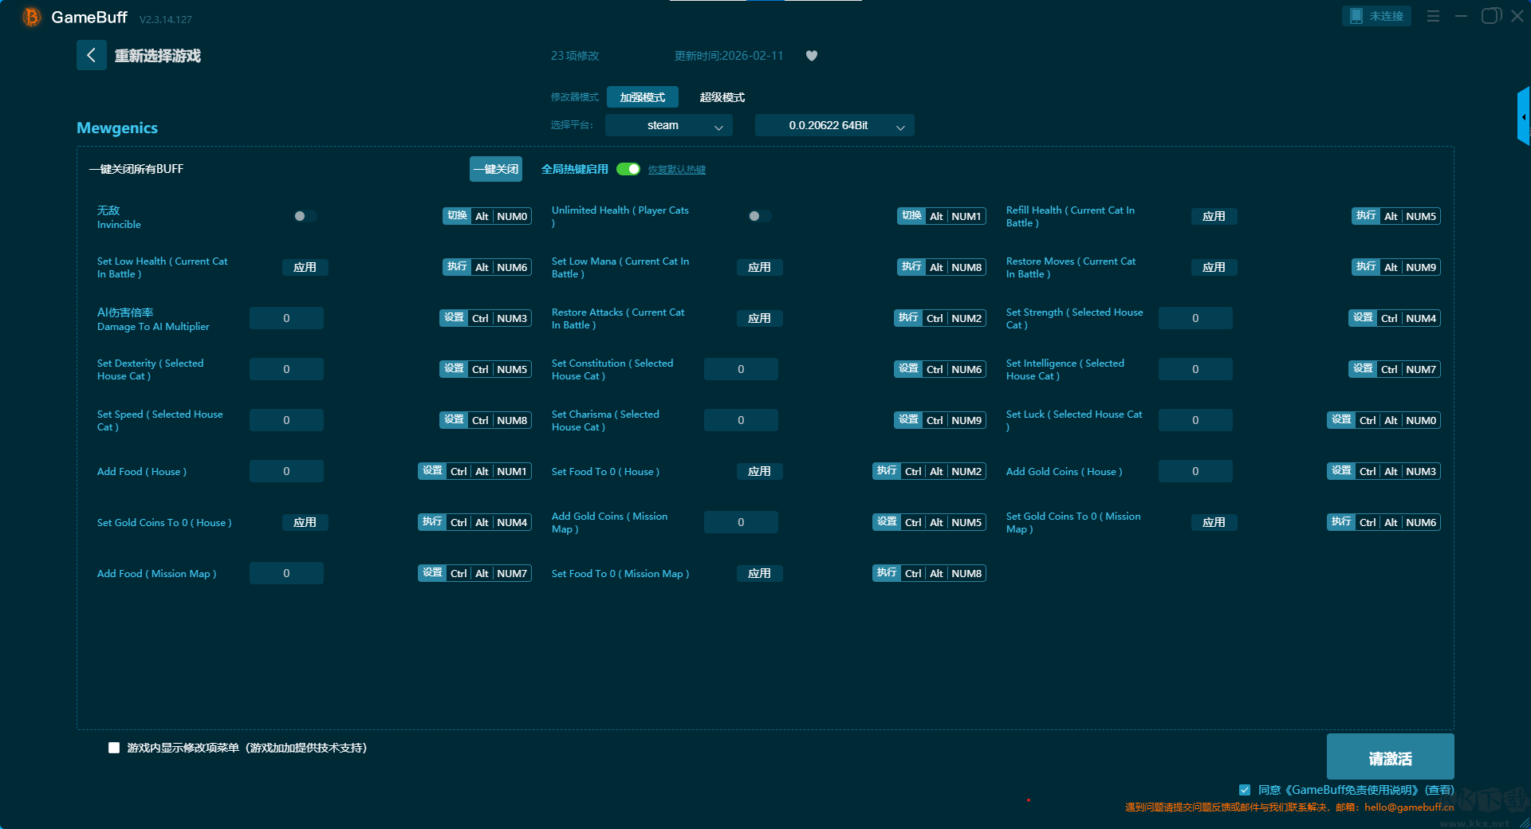1531x829 pixels.
Task: Minimize the GameBuff window
Action: pos(1461,16)
